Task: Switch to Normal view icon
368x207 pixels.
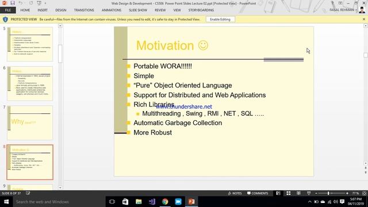Action: [x=278, y=193]
